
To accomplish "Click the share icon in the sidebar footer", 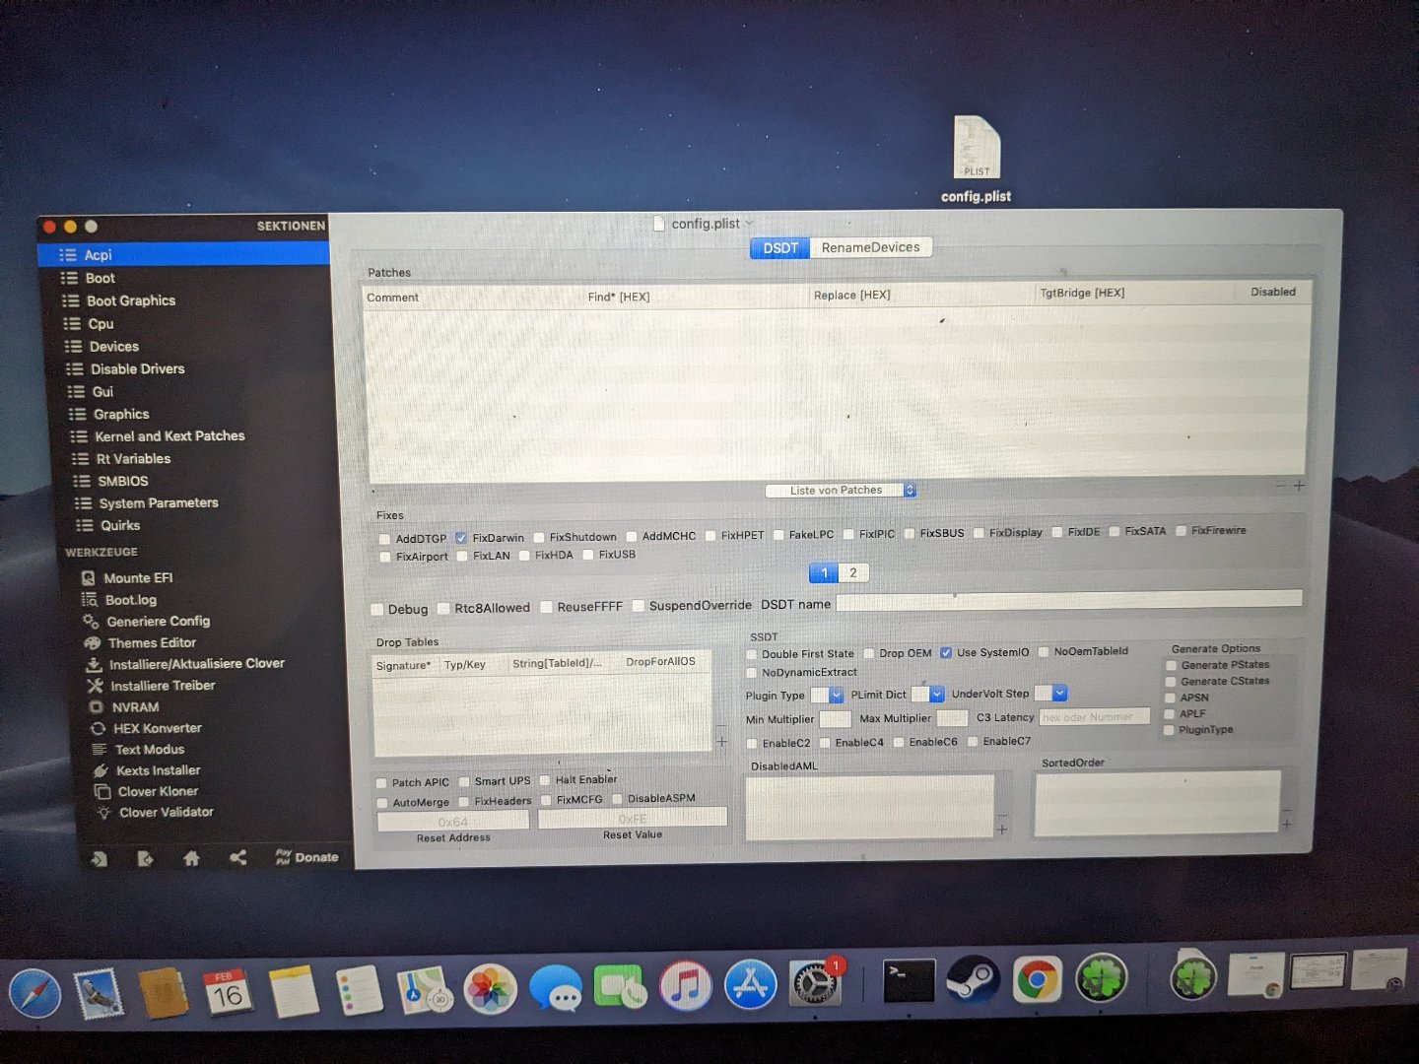I will 237,857.
